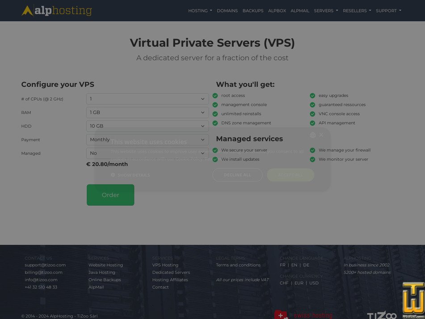Change currency to EUR

(299, 283)
